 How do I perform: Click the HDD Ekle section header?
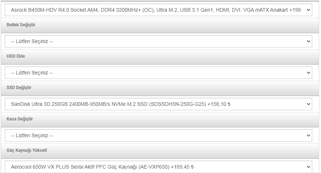tap(16, 56)
